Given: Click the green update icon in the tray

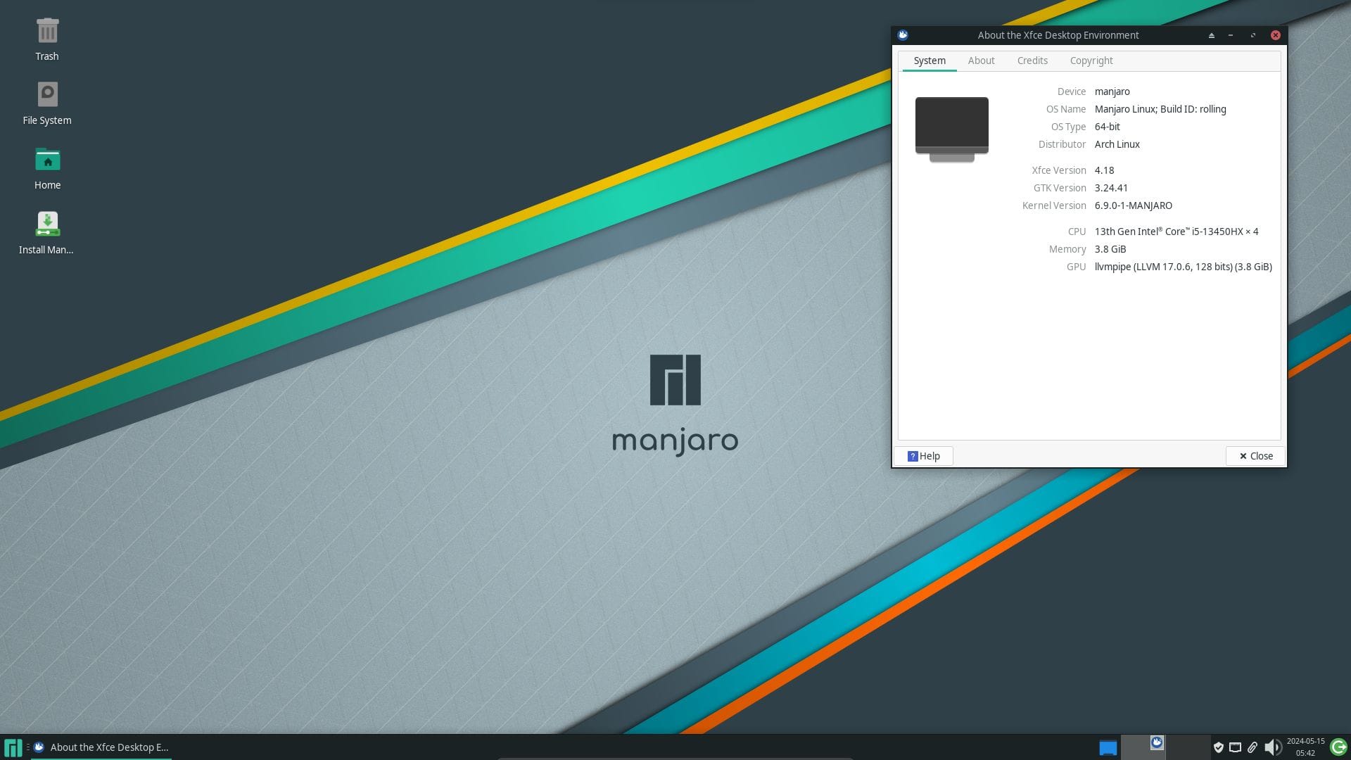Looking at the screenshot, I should pyautogui.click(x=1338, y=747).
